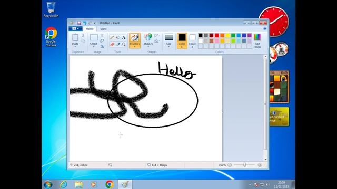Click the Zoom out minus button
The image size is (337, 189).
pos(230,165)
